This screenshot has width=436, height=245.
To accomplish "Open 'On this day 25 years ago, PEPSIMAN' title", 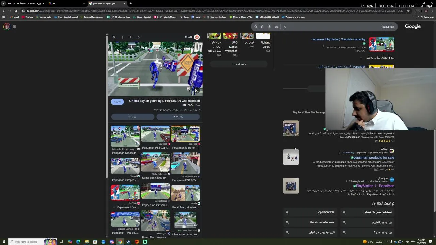I will click(164, 103).
